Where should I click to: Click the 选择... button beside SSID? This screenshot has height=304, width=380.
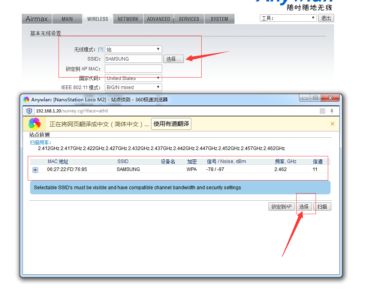(174, 59)
